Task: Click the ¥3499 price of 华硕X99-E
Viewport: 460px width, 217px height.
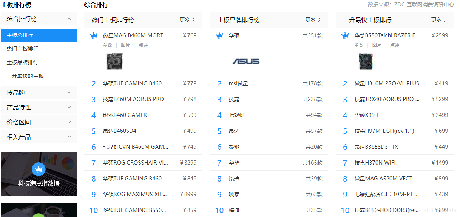Action: 440,115
